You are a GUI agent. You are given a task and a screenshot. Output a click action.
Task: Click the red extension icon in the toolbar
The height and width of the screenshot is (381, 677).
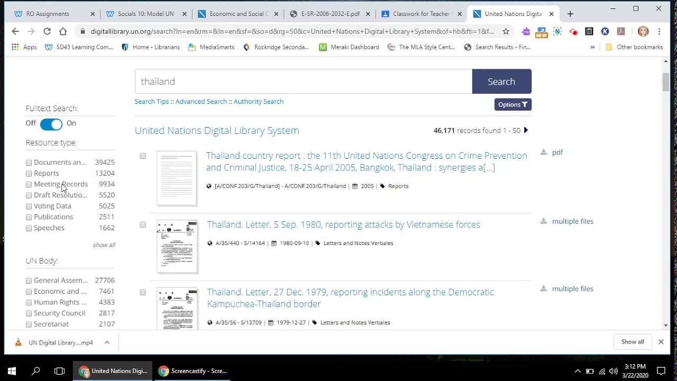(573, 31)
